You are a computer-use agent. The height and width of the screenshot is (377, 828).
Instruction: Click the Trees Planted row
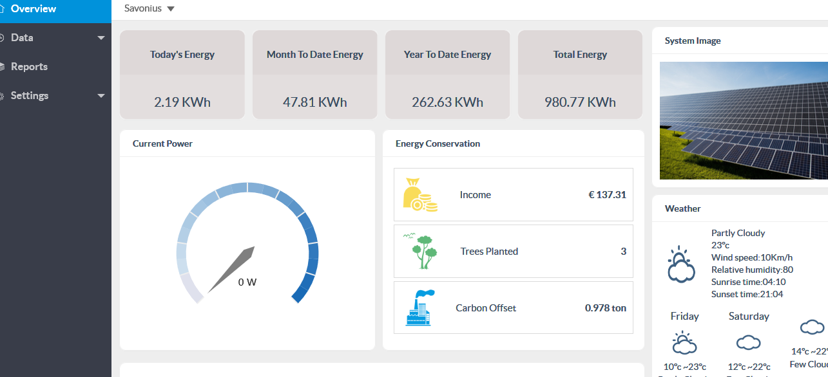pyautogui.click(x=514, y=252)
